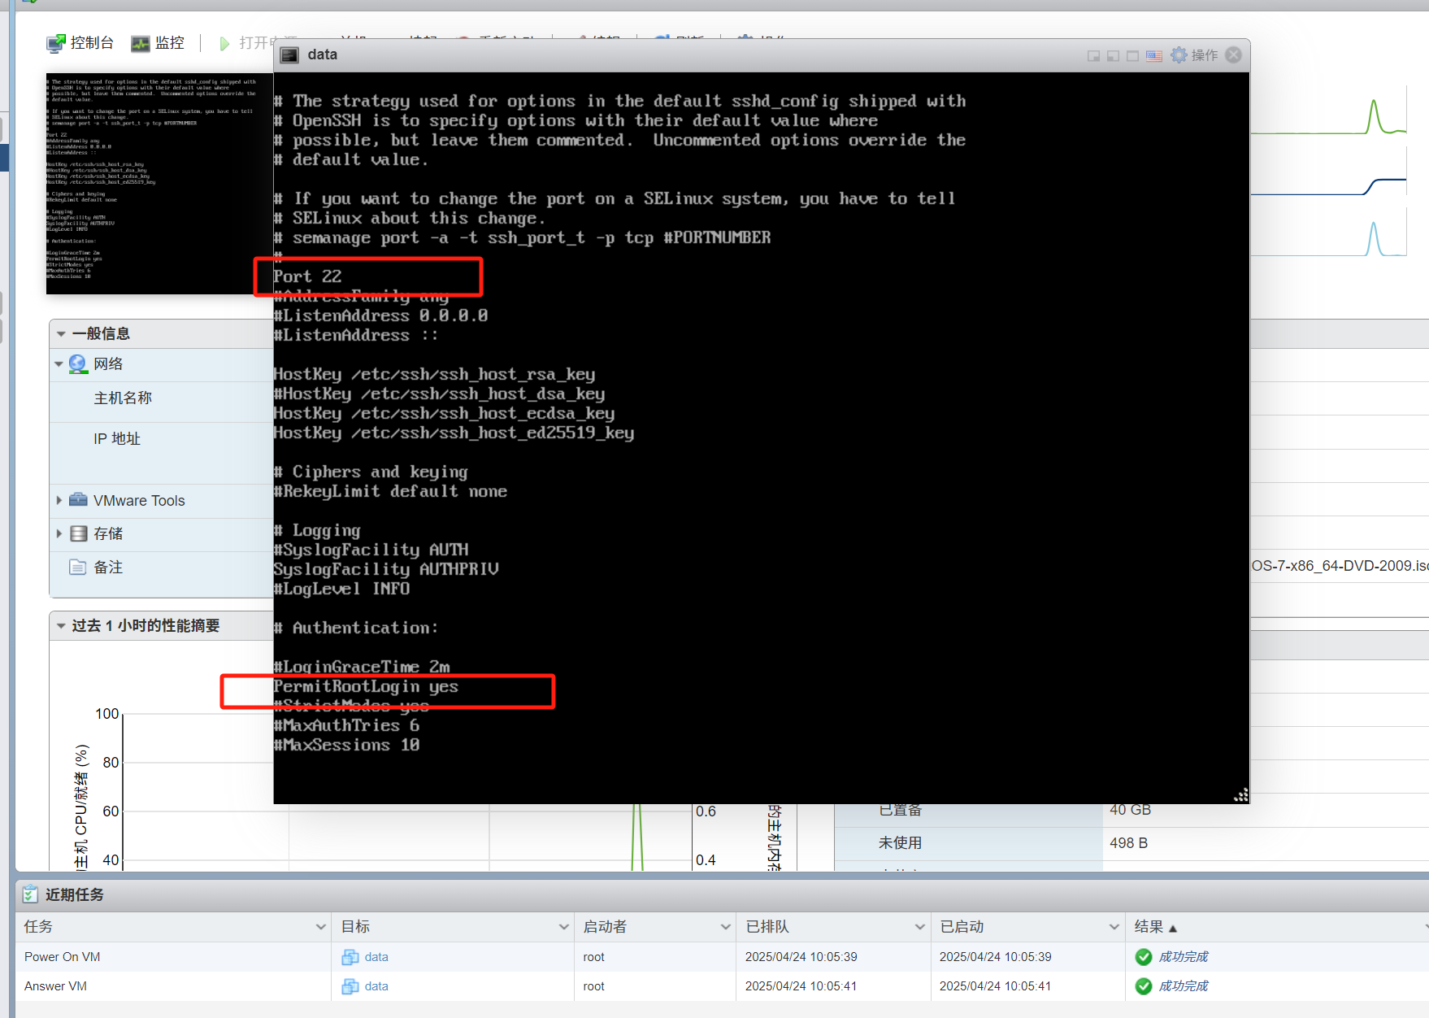Expand the VMware Tools section
Screen dimensions: 1429x1018
[59, 501]
